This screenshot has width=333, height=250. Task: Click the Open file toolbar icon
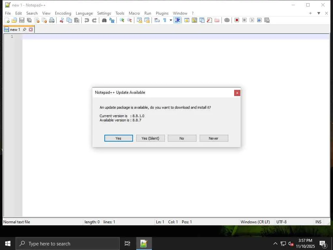coord(14,20)
